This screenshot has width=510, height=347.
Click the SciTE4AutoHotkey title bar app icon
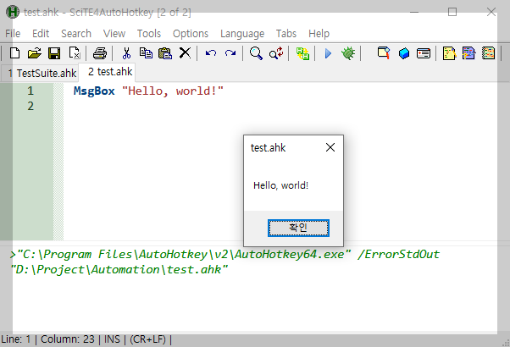coord(13,12)
